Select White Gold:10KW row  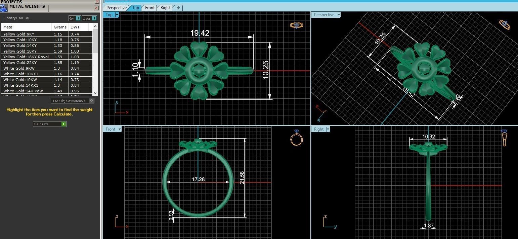47,80
